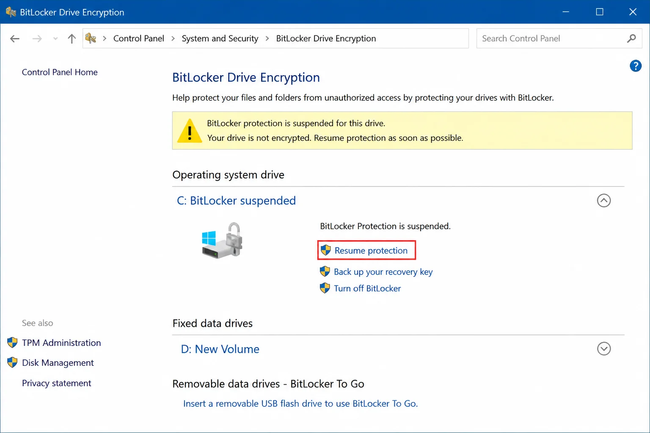Click Turn off BitLocker link
650x433 pixels.
[367, 288]
